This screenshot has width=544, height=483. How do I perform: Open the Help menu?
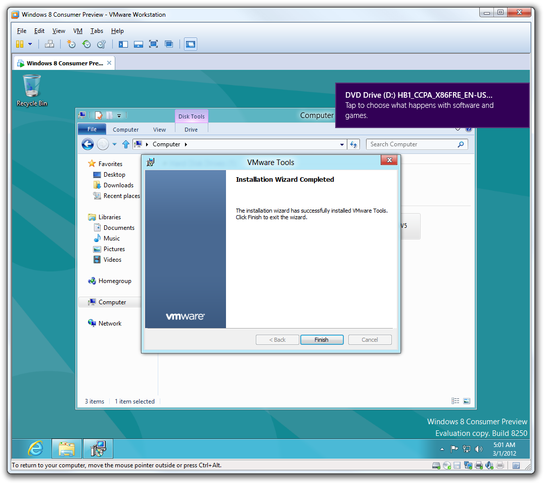(x=117, y=31)
